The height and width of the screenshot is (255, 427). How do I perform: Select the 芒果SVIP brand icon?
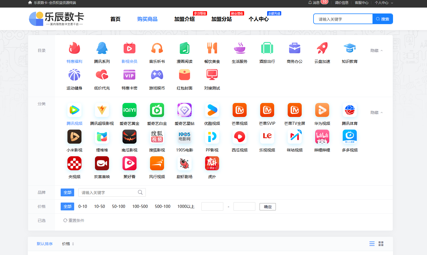pyautogui.click(x=267, y=110)
